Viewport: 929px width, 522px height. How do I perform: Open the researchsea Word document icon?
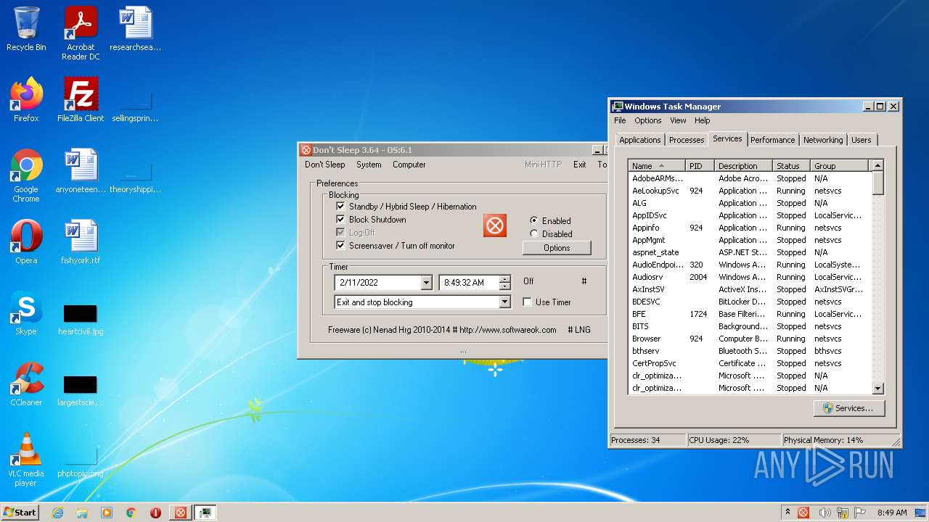(x=135, y=29)
